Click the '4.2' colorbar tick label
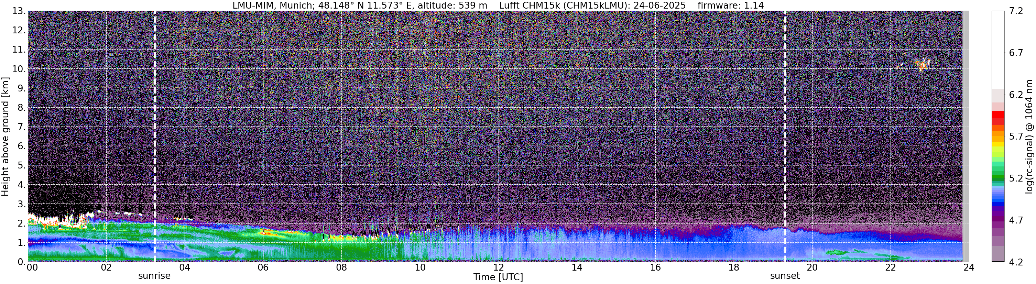 pos(1016,262)
